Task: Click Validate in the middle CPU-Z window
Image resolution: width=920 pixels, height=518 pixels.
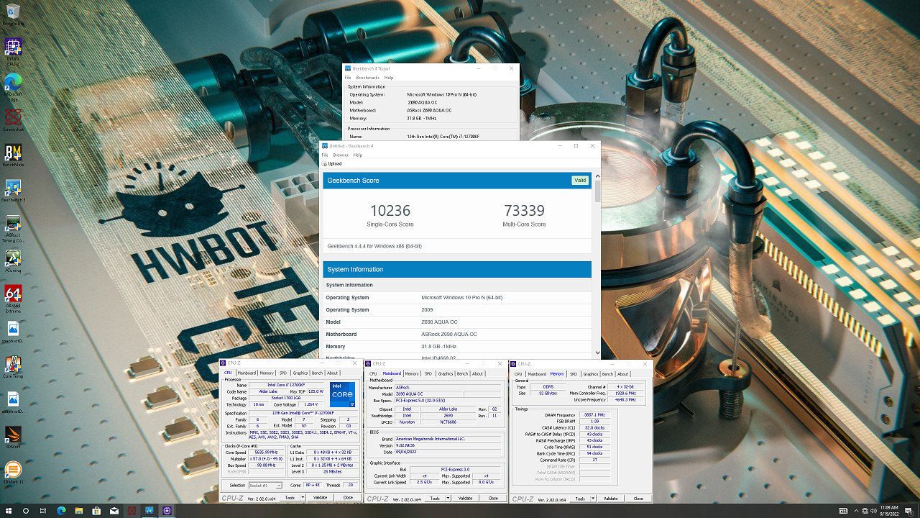Action: (x=465, y=498)
